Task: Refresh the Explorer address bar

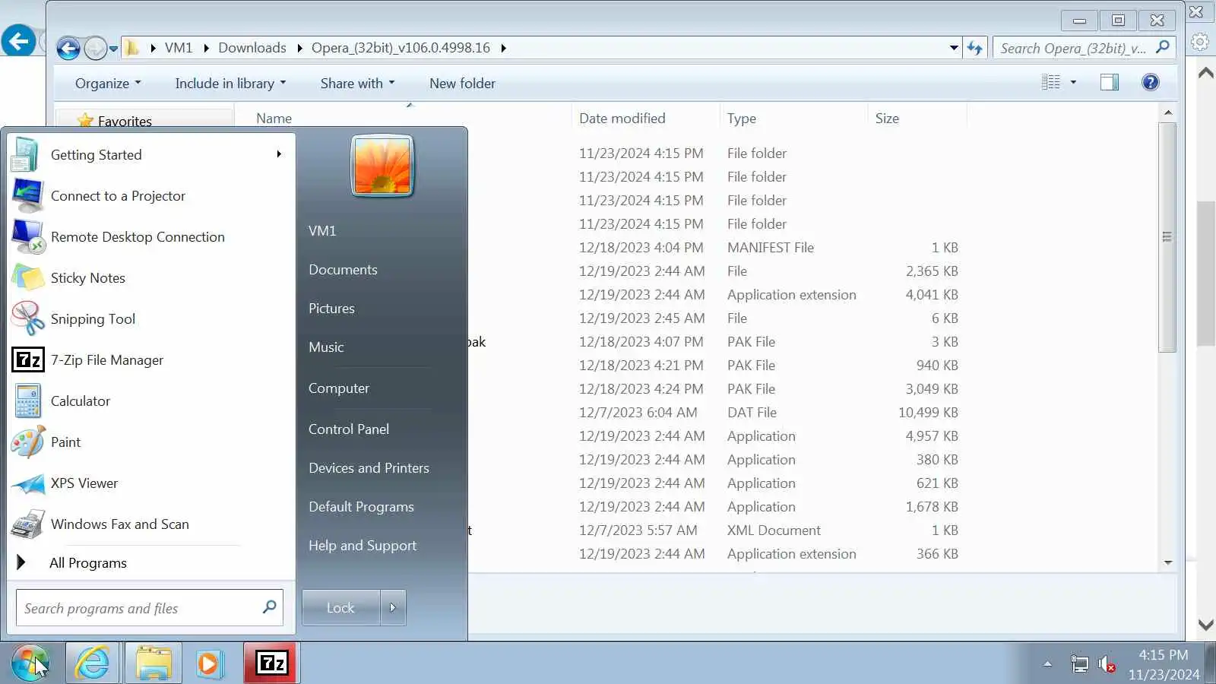Action: coord(975,48)
